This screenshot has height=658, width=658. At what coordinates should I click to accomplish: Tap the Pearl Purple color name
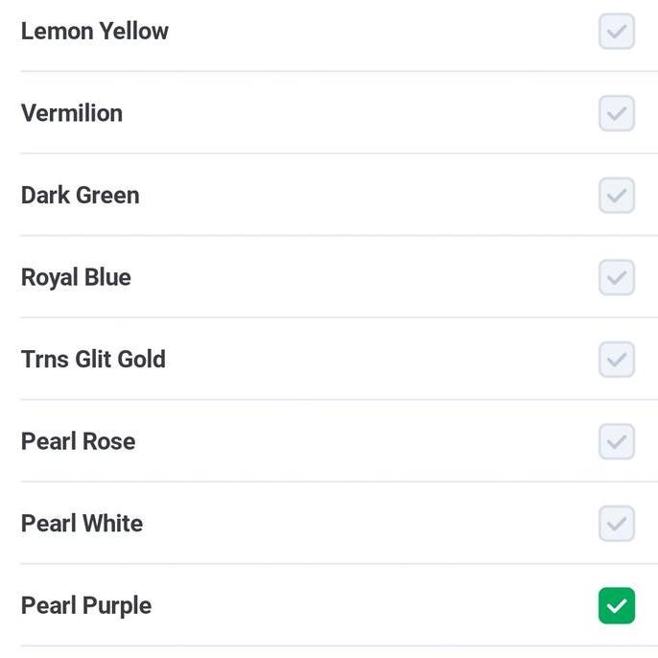tap(86, 606)
